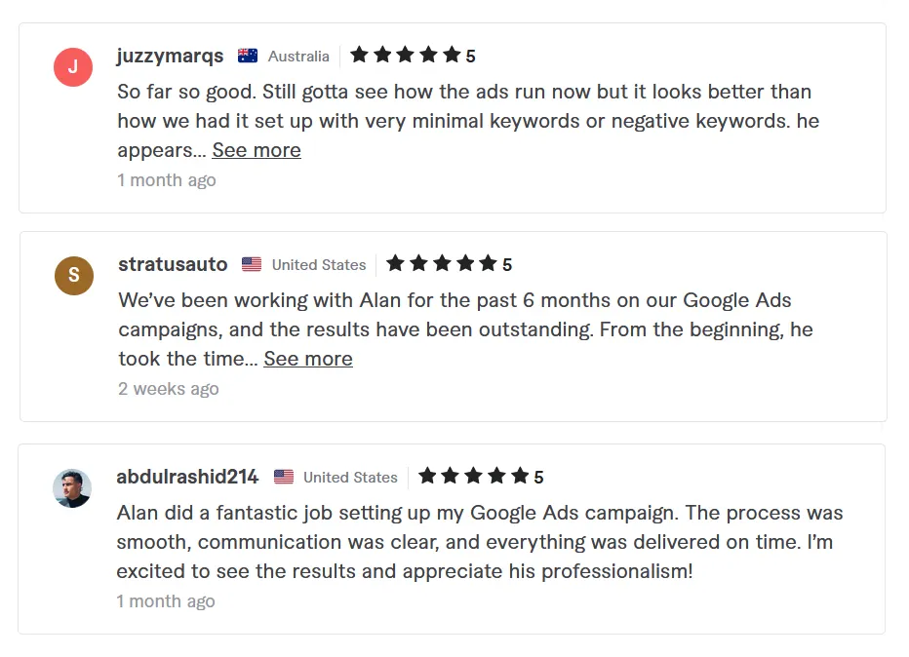
Task: Click Australia flag icon beside juzzymarqs
Action: (x=248, y=57)
